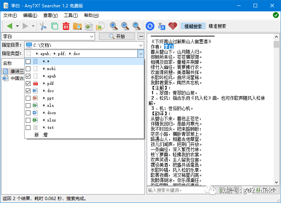This screenshot has width=281, height=203.
Task: Select 模糊搜索 fuzzy search mode
Action: point(193,26)
